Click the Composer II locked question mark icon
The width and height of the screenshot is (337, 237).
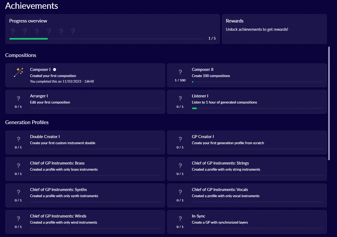[x=180, y=72]
